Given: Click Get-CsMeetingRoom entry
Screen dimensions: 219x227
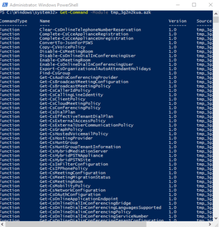Looking at the screenshot, I should (61, 182).
